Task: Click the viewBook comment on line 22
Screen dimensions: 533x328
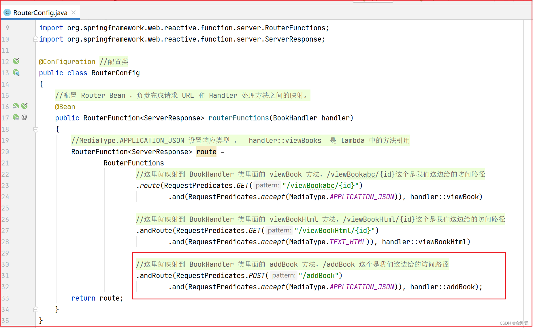Action: 310,174
